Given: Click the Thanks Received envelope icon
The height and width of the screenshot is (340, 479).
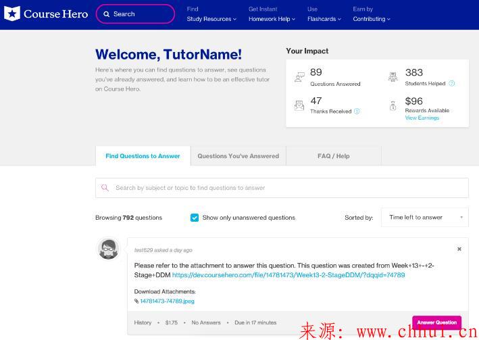Looking at the screenshot, I should [299, 105].
